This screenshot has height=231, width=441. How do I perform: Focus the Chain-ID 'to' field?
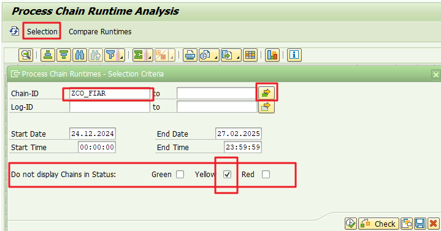coord(217,93)
